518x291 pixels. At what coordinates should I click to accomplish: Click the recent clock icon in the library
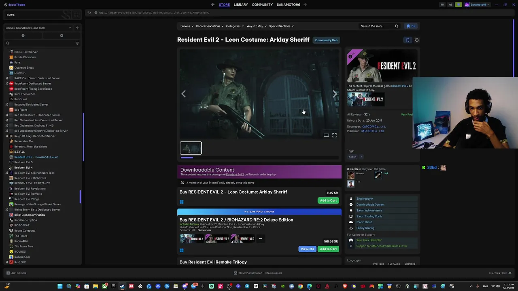(x=23, y=36)
